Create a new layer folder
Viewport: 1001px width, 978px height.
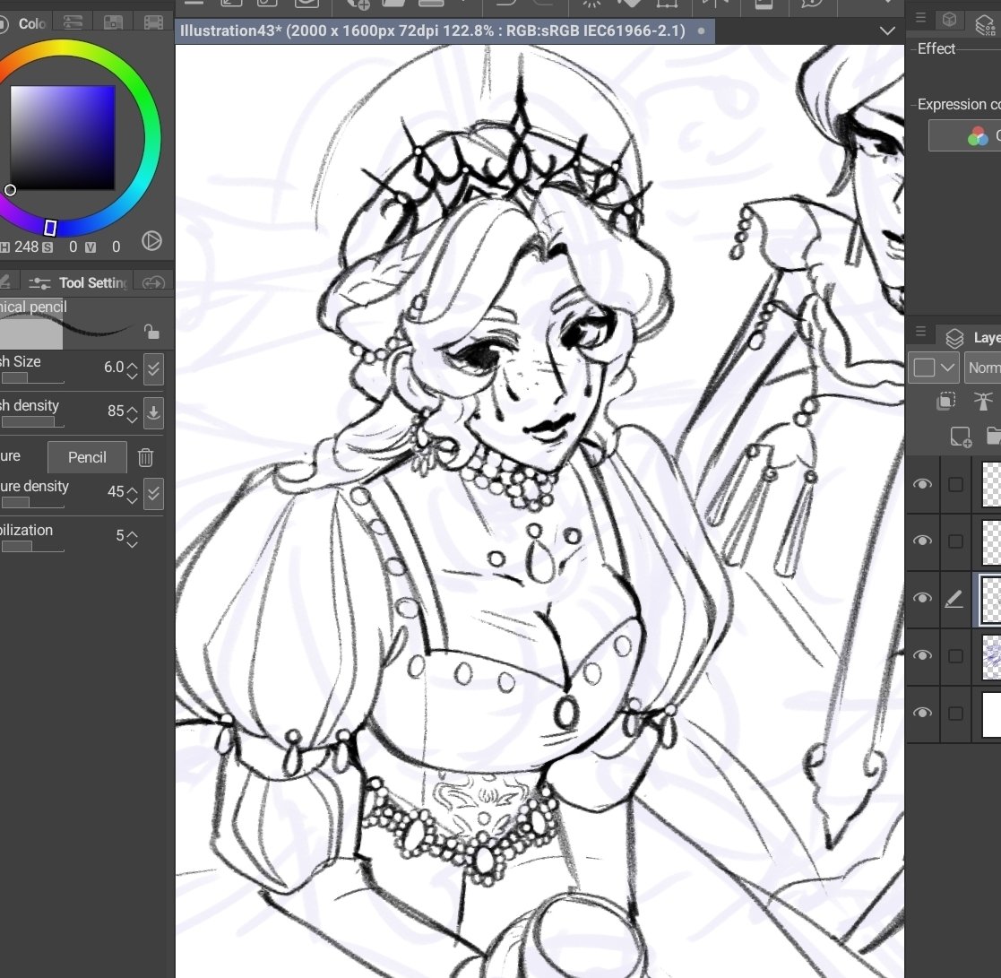(993, 436)
